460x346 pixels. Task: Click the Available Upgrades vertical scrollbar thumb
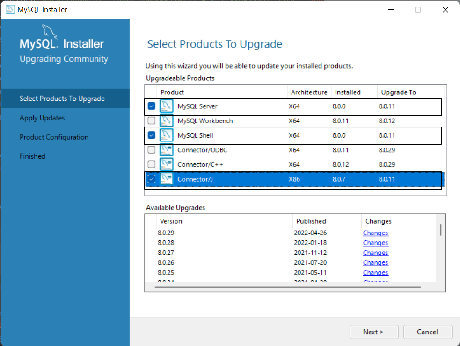[x=441, y=230]
